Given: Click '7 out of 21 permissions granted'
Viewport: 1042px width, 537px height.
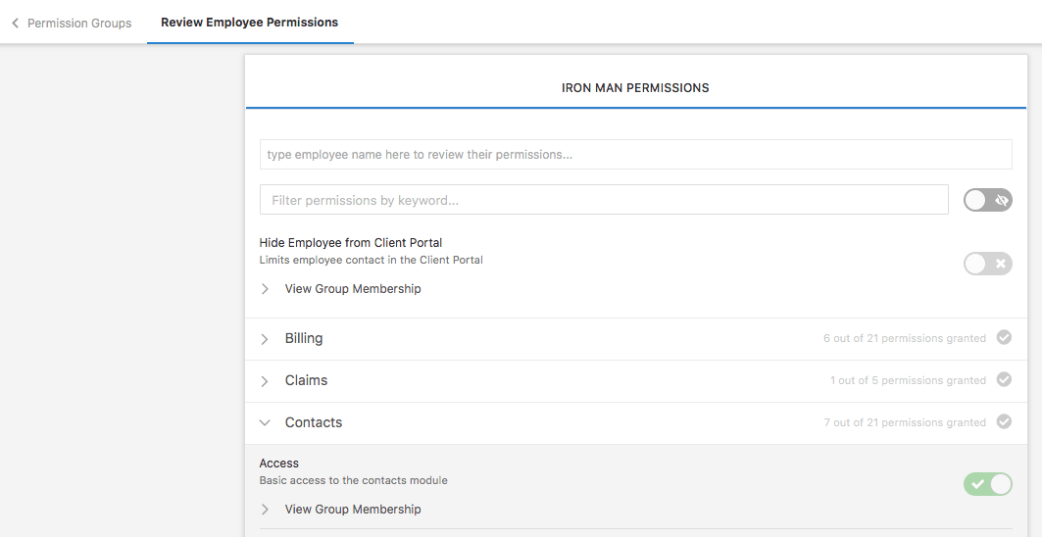Looking at the screenshot, I should (x=905, y=422).
